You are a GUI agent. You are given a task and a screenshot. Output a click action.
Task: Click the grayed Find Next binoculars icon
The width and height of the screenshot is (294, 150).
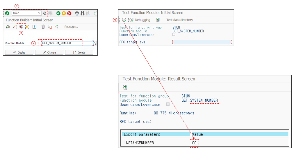[x=88, y=13]
